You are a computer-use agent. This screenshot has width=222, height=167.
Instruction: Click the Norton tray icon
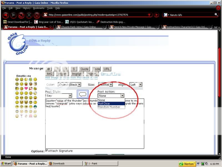pyautogui.click(x=187, y=164)
